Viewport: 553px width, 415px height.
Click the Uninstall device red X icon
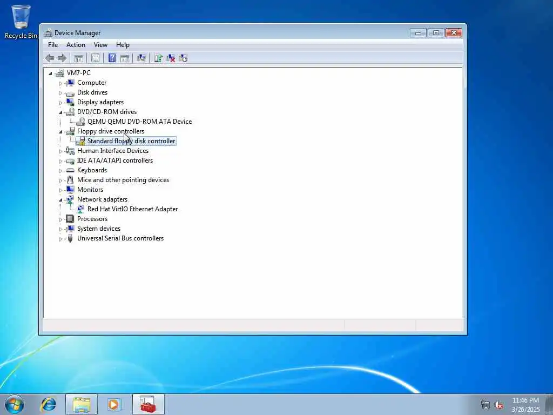171,58
